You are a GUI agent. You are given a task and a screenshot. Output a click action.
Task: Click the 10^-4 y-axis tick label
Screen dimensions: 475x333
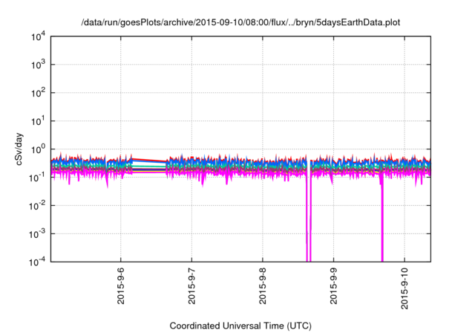(37, 262)
